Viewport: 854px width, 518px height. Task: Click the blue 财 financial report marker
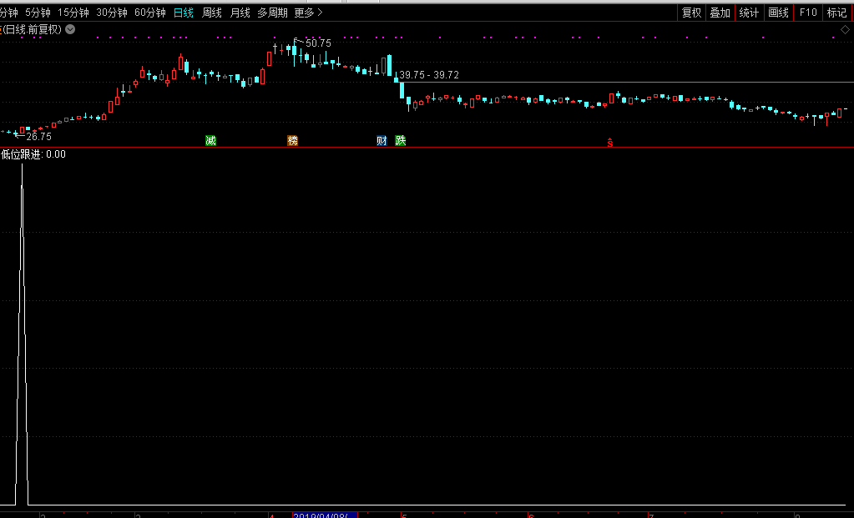pyautogui.click(x=382, y=140)
